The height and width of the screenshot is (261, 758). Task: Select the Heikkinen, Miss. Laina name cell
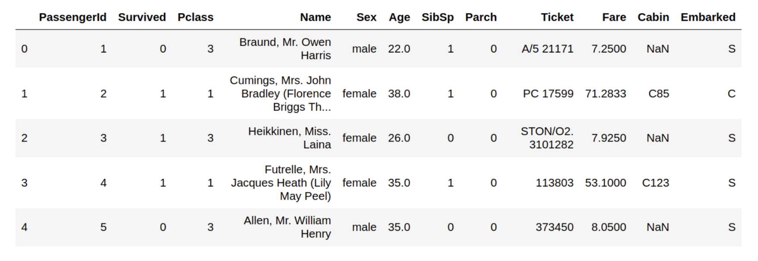(289, 138)
